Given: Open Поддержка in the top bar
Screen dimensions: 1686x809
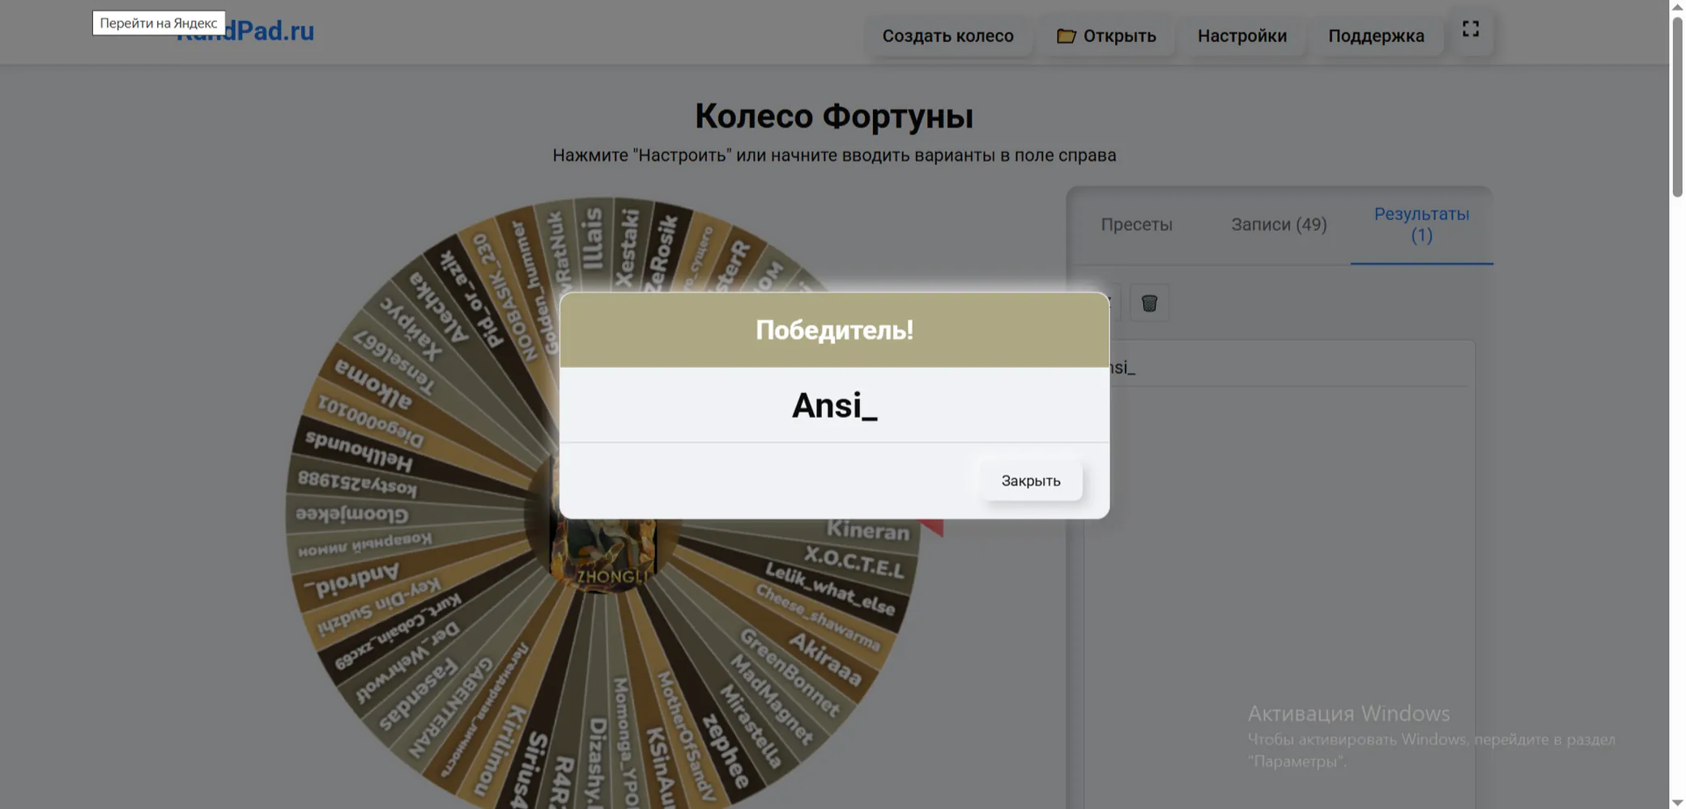Looking at the screenshot, I should pyautogui.click(x=1376, y=36).
